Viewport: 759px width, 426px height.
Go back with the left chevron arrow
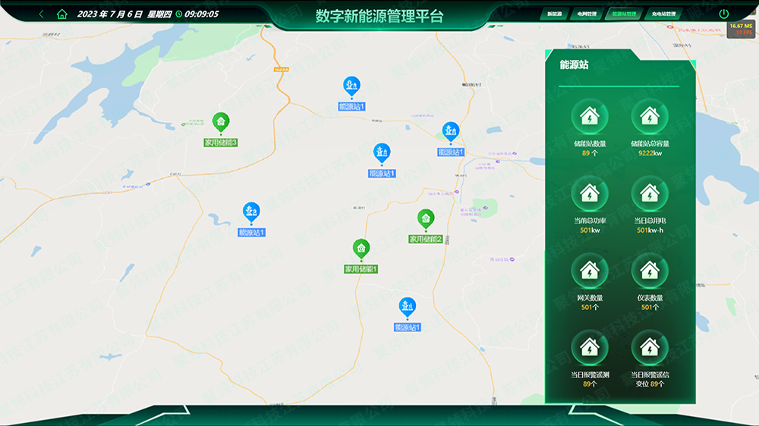(41, 14)
